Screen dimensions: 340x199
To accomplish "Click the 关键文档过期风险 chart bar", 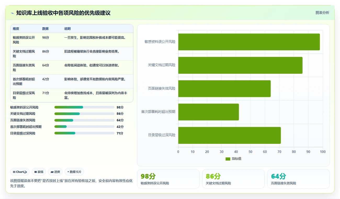I will [x=240, y=65].
